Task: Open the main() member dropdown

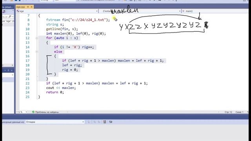Action: click(215, 11)
